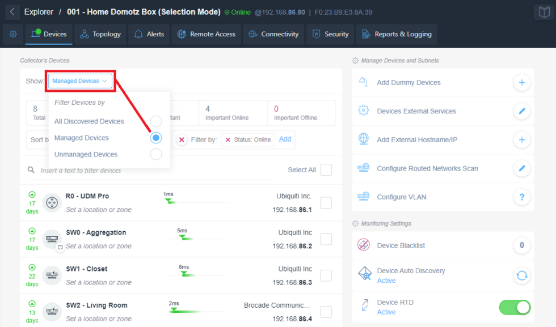This screenshot has height=327, width=556.
Task: Switch to the Topology tab
Action: [100, 34]
